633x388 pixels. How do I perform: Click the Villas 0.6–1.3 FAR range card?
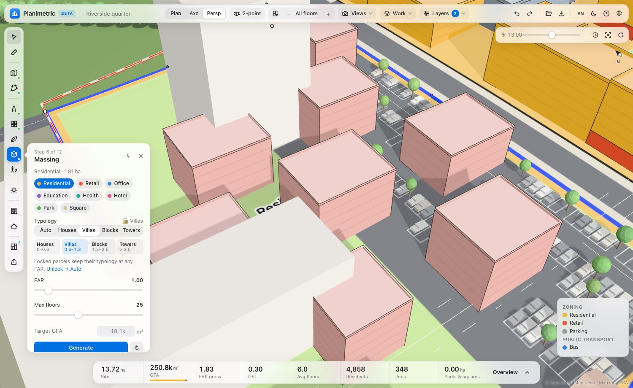pos(75,247)
